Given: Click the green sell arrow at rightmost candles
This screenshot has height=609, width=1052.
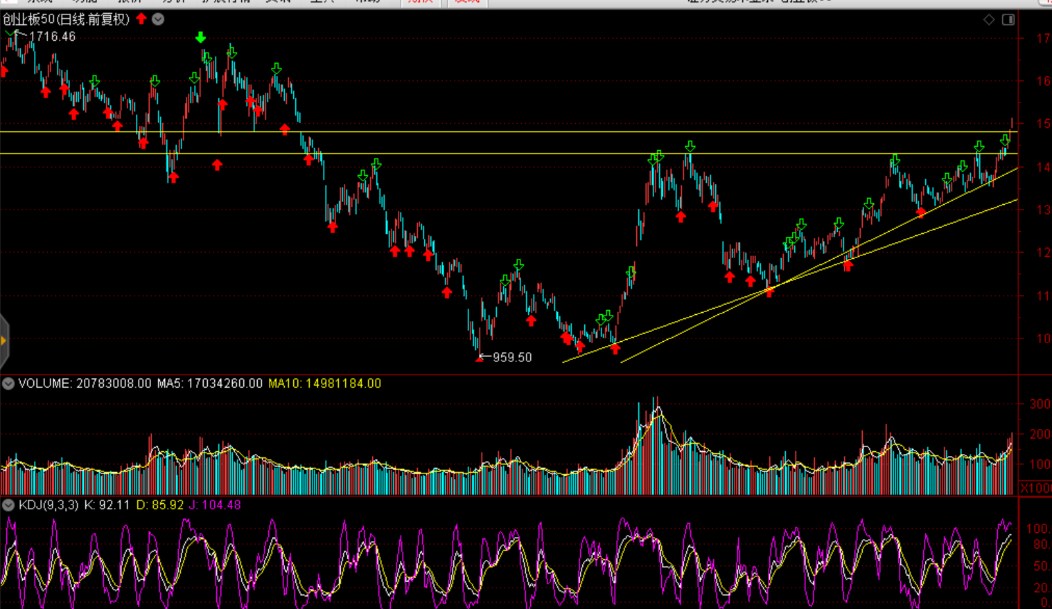Looking at the screenshot, I should coord(1005,140).
